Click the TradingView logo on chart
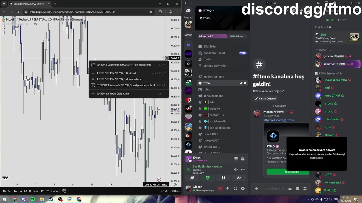Viewport: 362px width, 203px height. (x=5, y=178)
